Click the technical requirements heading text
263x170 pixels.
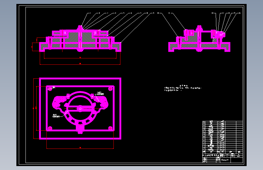[184, 86]
